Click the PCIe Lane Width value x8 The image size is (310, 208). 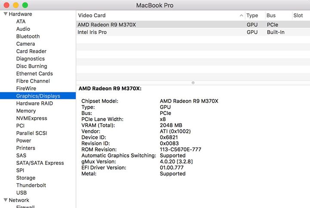(163, 119)
